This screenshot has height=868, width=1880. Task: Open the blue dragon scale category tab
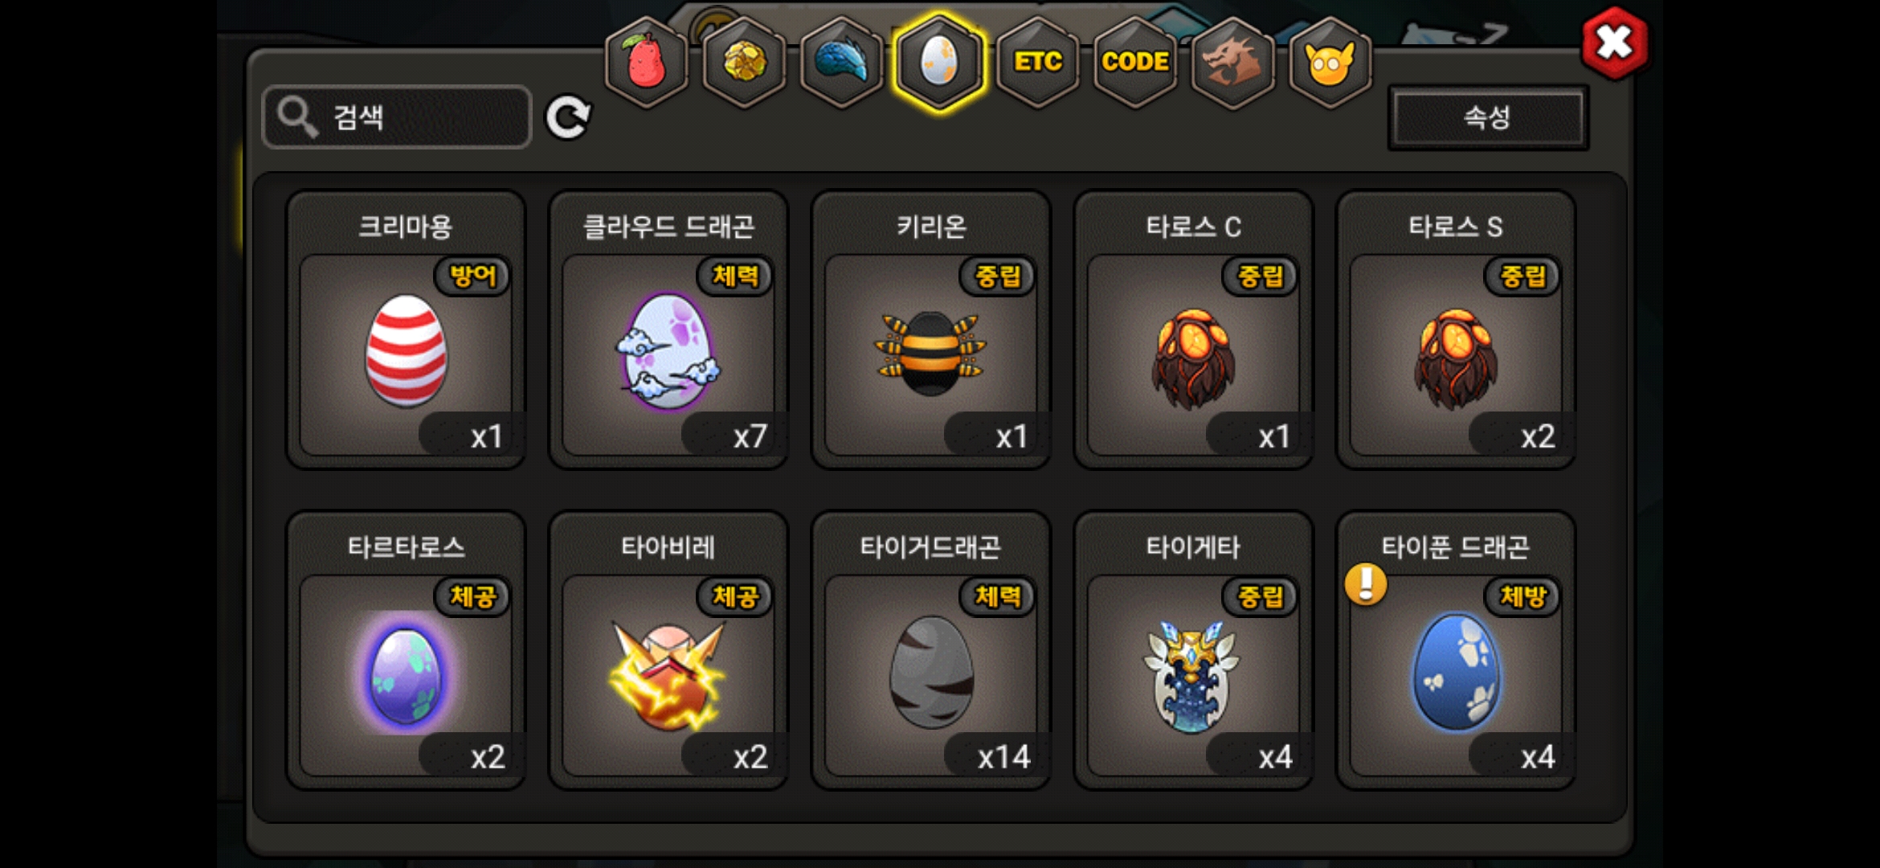click(x=842, y=63)
